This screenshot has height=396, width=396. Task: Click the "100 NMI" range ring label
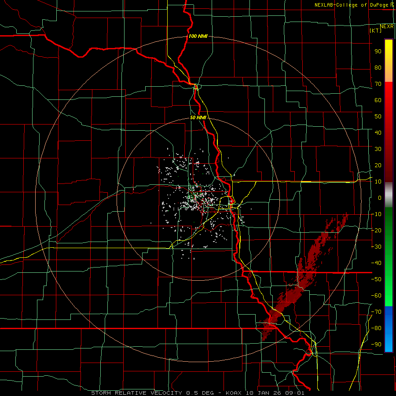click(x=198, y=36)
